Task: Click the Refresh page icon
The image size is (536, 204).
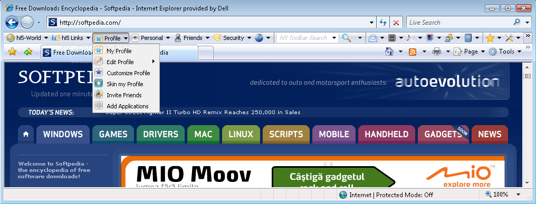Action: [x=383, y=23]
